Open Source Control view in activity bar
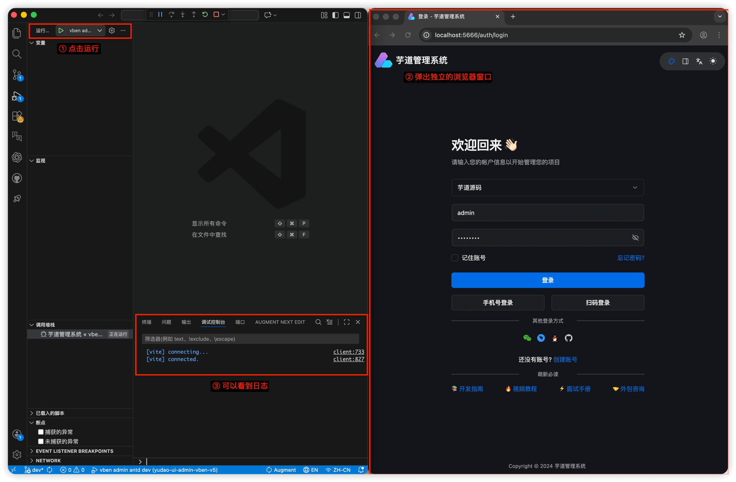The width and height of the screenshot is (736, 482). point(17,75)
